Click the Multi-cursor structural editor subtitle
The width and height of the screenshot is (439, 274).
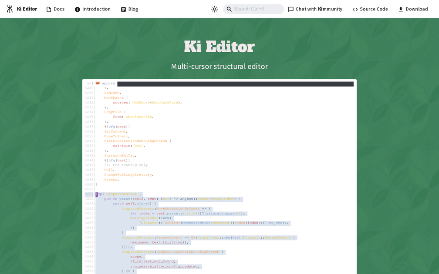tap(219, 67)
